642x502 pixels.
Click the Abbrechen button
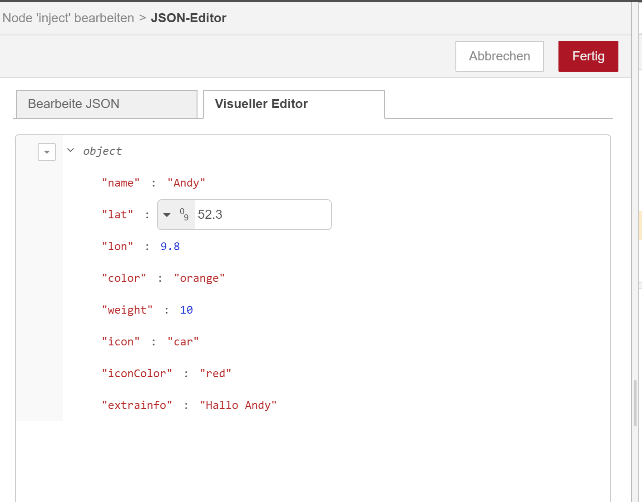tap(499, 56)
